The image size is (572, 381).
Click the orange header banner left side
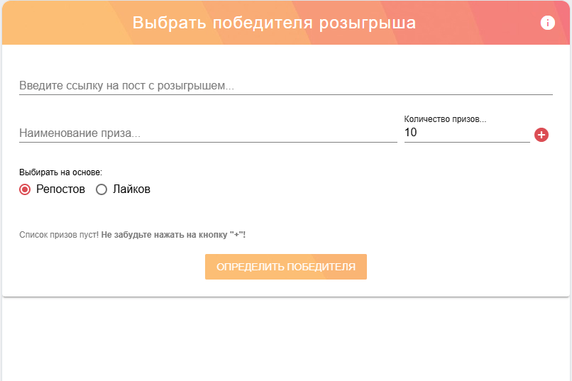[x=57, y=23]
